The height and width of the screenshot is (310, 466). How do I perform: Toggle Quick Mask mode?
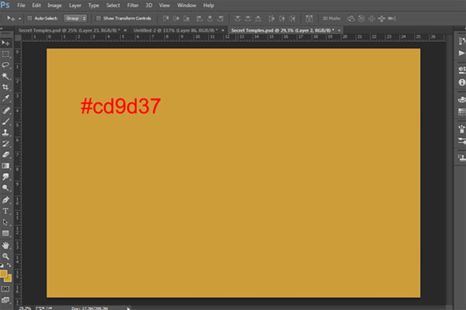(x=5, y=288)
